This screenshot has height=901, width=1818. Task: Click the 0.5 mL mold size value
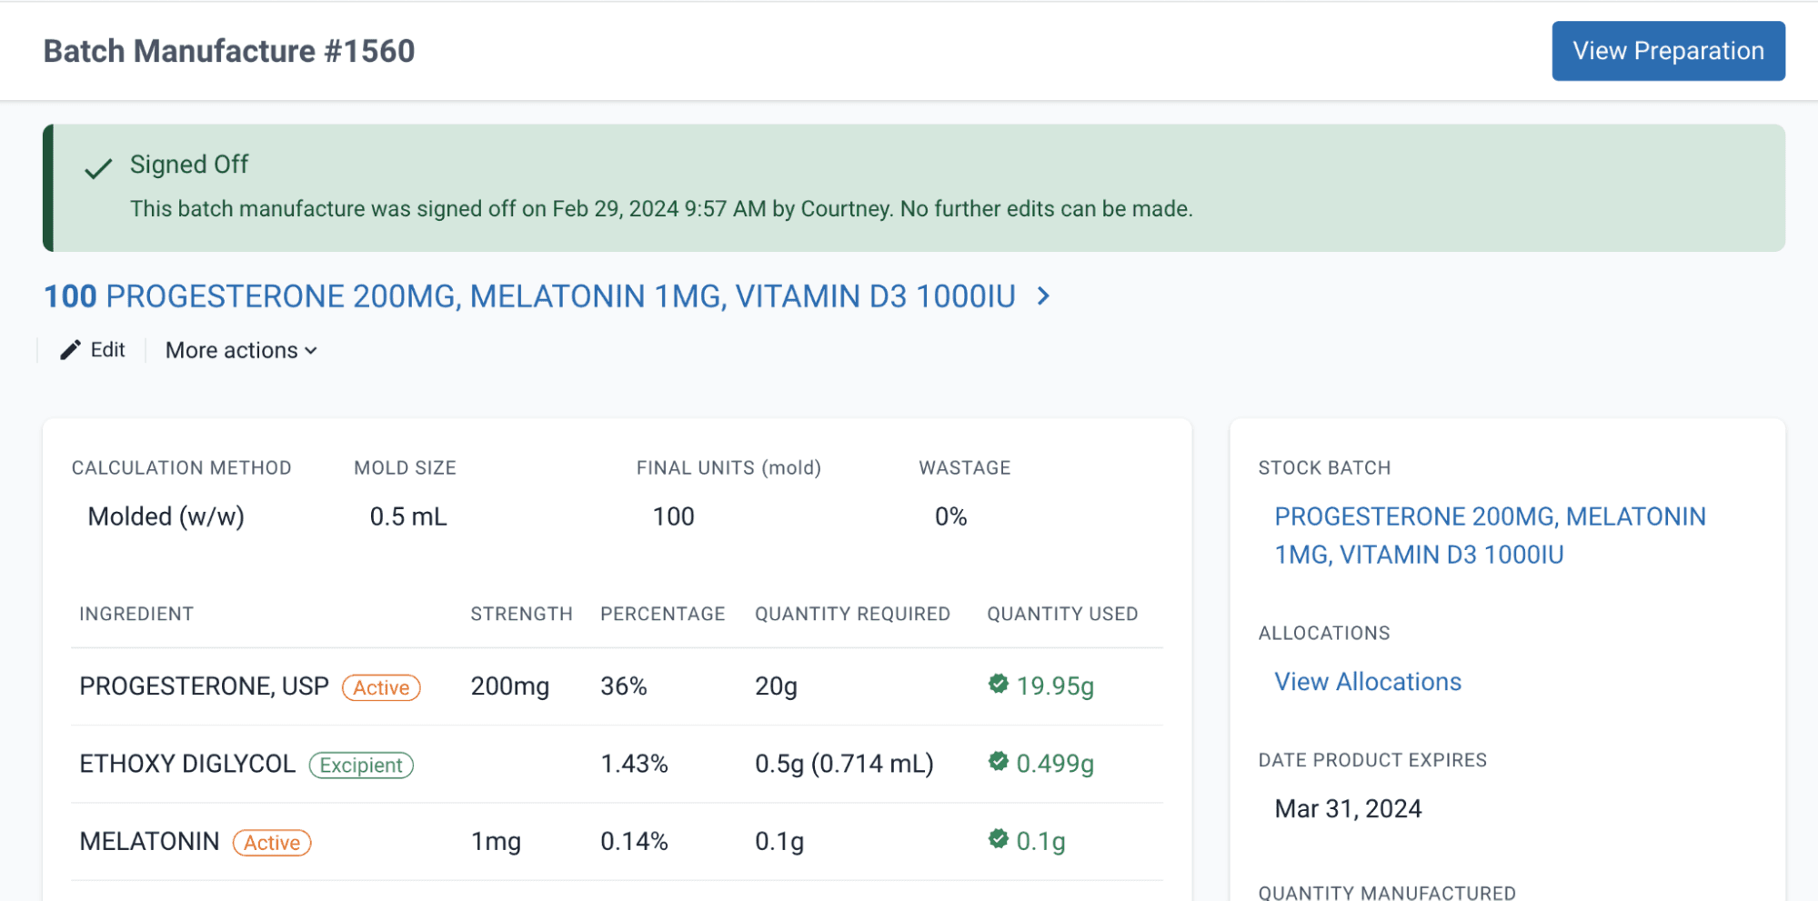(408, 516)
